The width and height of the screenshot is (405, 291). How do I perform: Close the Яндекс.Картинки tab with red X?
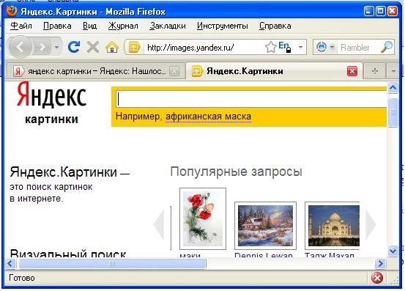pyautogui.click(x=352, y=71)
